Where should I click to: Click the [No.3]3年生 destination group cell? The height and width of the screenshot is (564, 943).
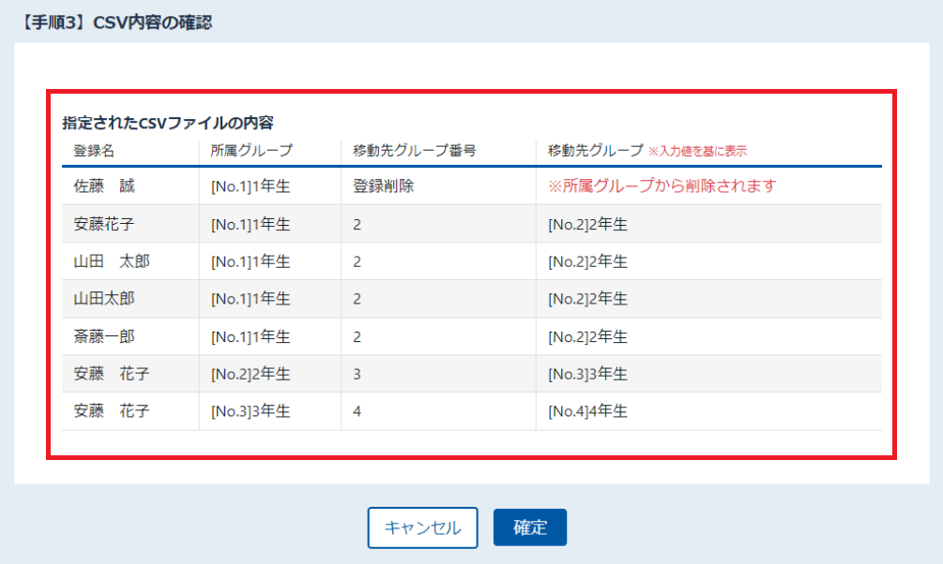[587, 374]
